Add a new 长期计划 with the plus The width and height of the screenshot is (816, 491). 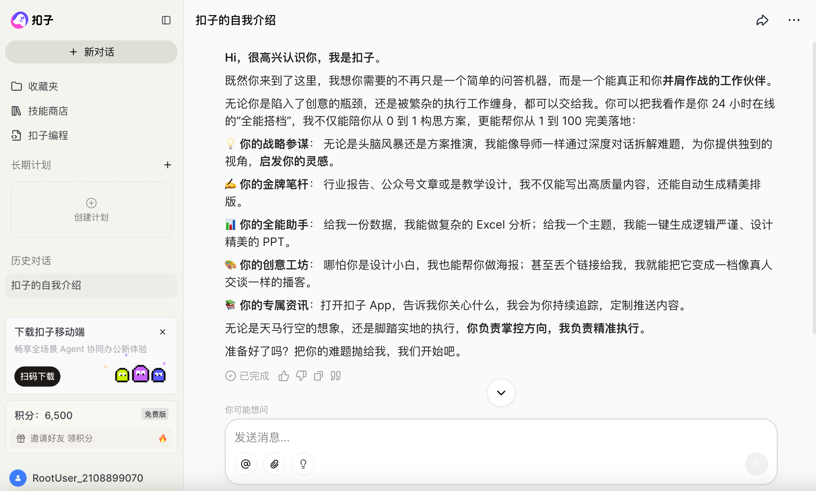point(168,165)
